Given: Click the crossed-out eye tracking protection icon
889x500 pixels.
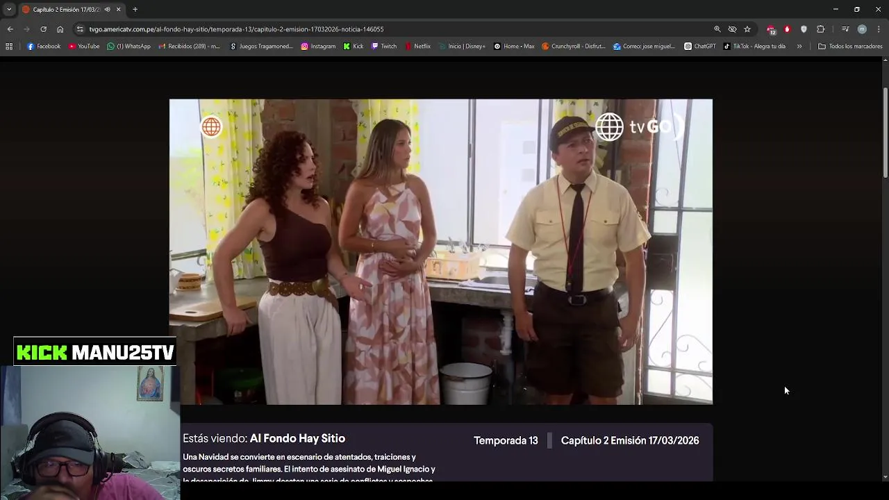Looking at the screenshot, I should tap(732, 29).
